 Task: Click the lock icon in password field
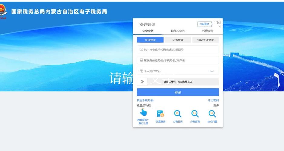[141, 71]
